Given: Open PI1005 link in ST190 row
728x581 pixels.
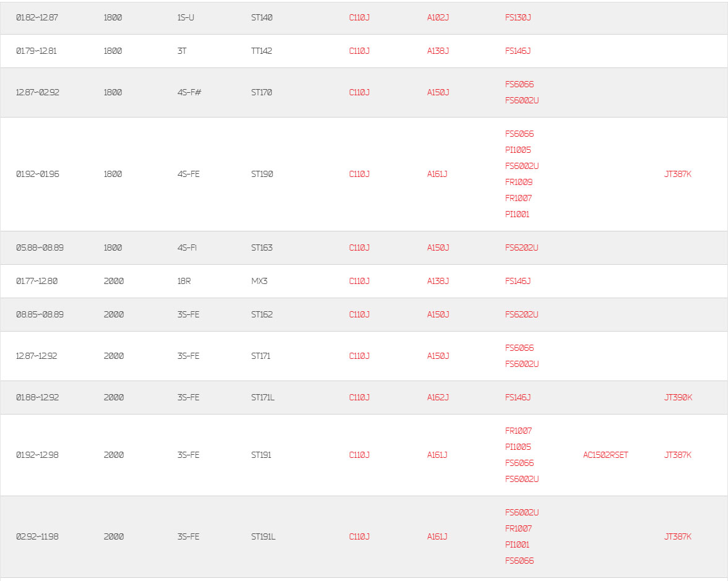Looking at the screenshot, I should (x=518, y=150).
